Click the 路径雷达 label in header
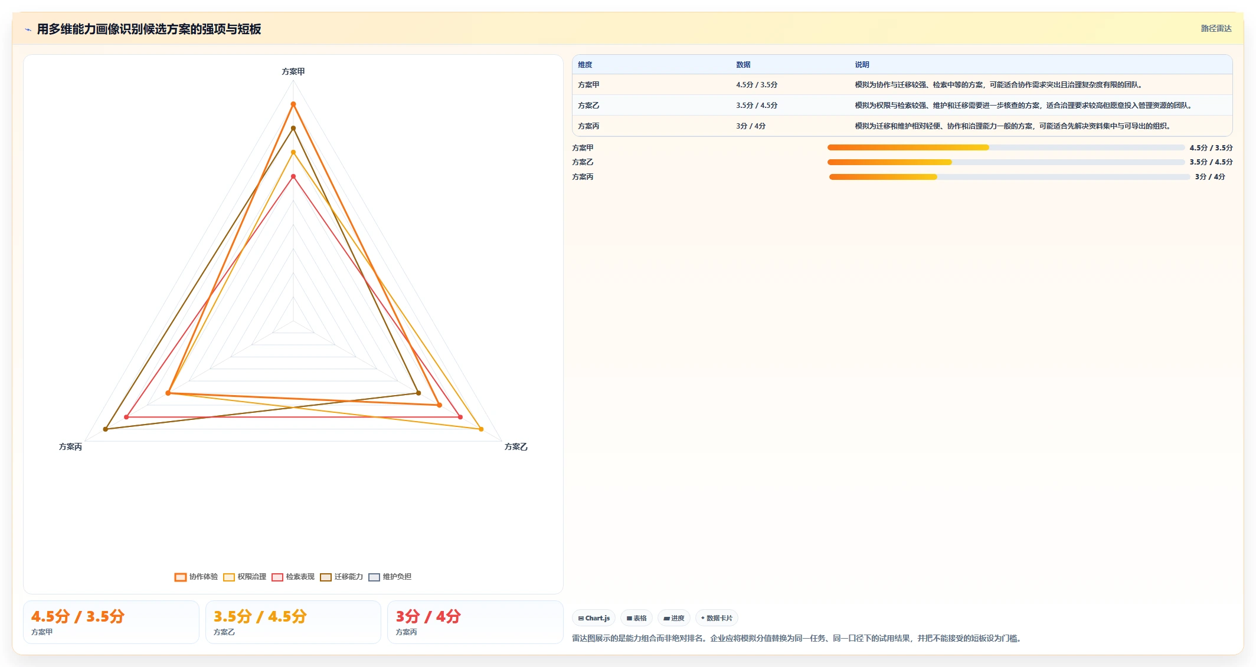The image size is (1256, 667). pyautogui.click(x=1216, y=28)
